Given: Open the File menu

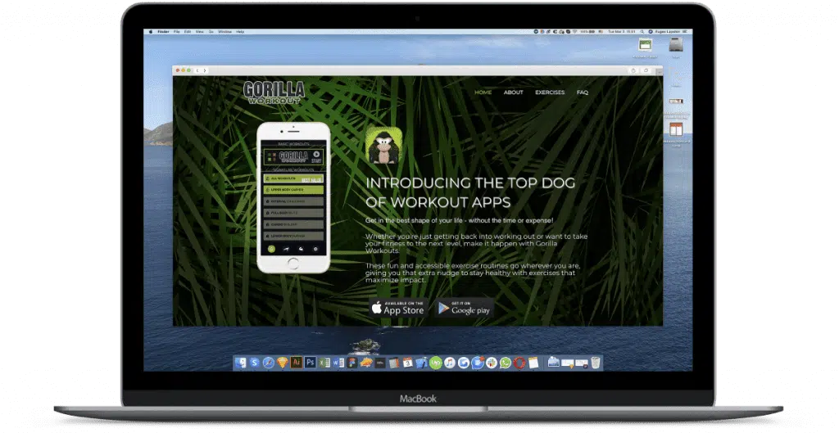Looking at the screenshot, I should (177, 32).
